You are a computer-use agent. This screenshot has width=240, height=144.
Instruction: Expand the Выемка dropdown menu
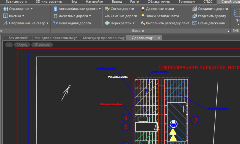click(x=14, y=16)
